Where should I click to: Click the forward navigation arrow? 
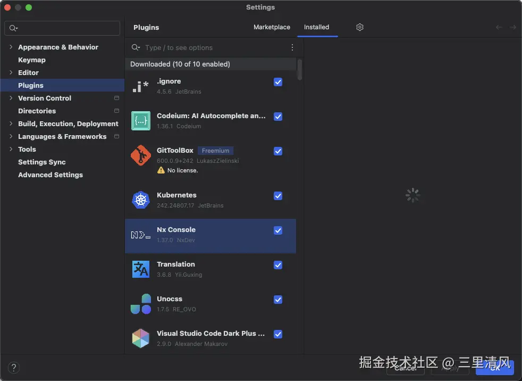(512, 27)
